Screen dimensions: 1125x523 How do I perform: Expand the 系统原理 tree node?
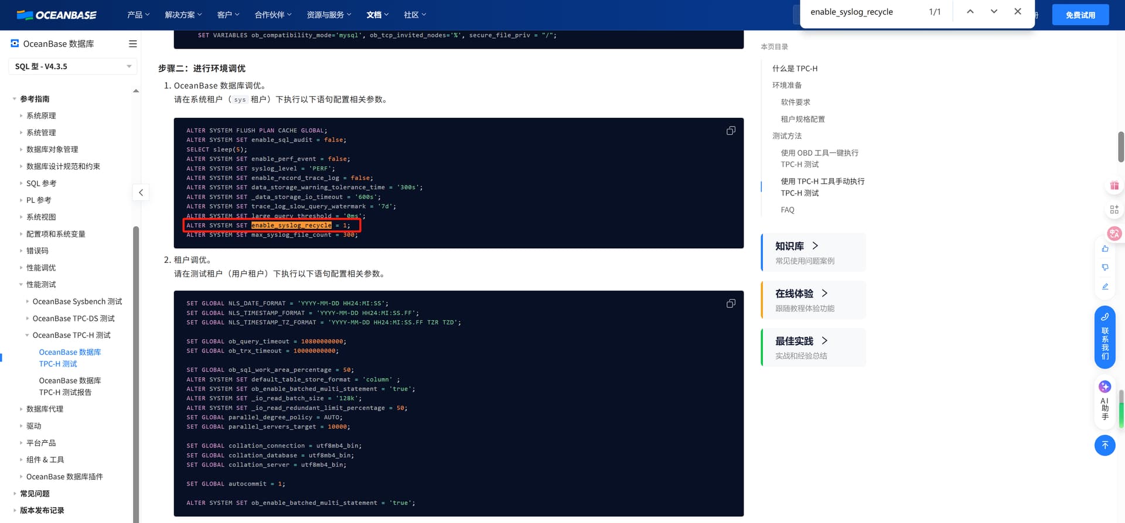click(x=21, y=116)
